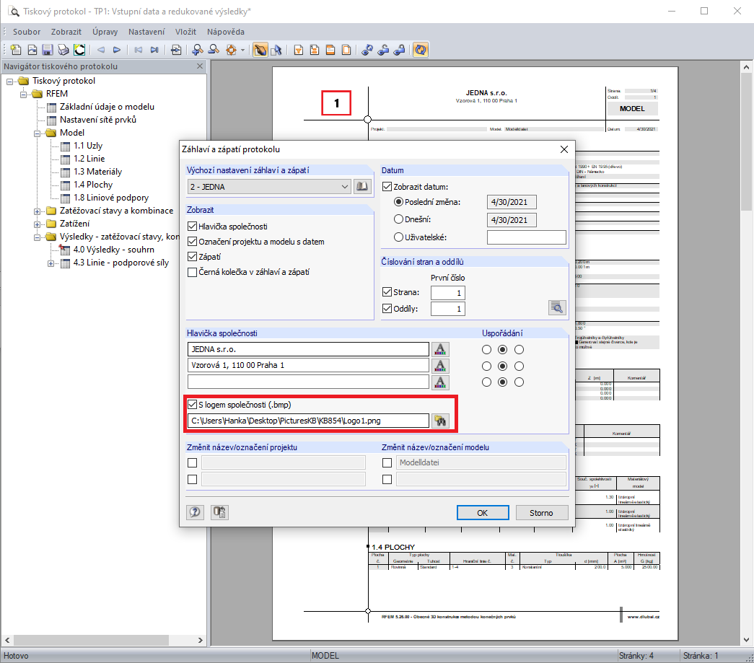The image size is (754, 663).
Task: Click the new printout report toolbar icon
Action: pyautogui.click(x=16, y=50)
